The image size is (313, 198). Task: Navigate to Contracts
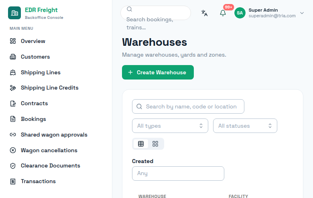35,103
